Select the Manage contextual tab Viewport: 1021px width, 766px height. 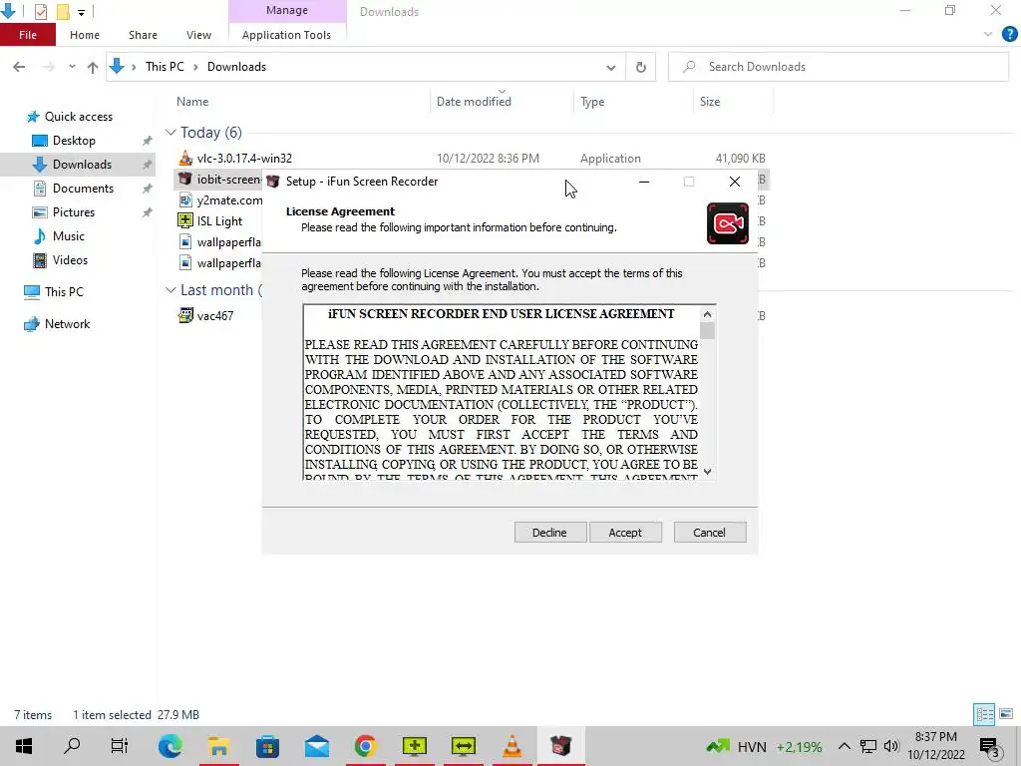(x=286, y=10)
